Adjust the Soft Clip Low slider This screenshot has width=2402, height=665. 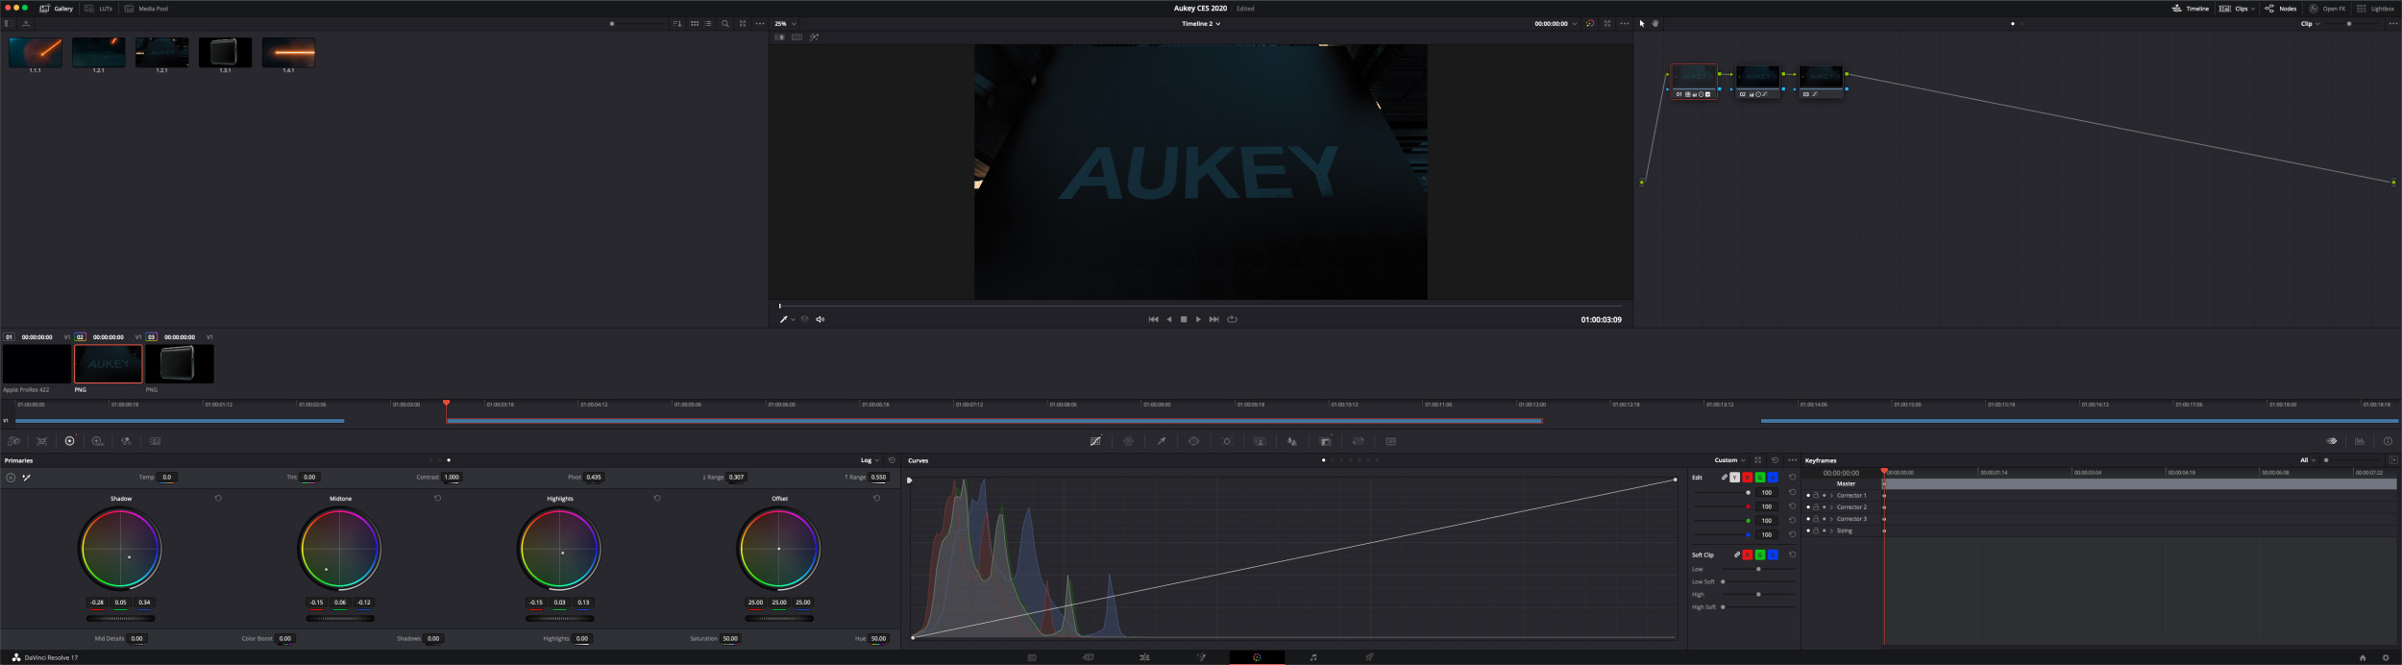click(1758, 570)
